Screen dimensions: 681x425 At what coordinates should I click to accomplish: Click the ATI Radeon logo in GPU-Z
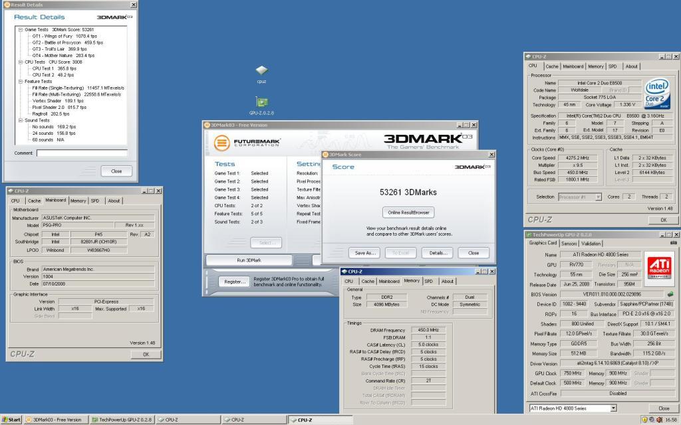pos(659,267)
